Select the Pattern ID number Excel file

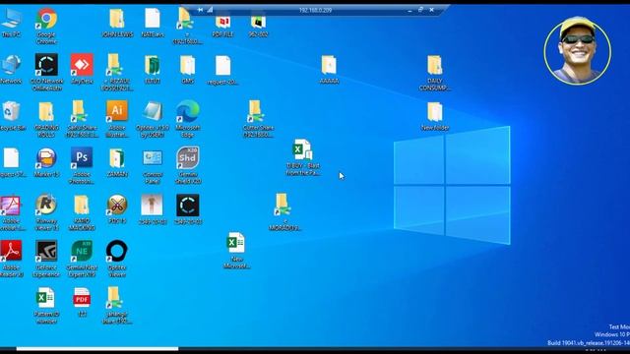(46, 298)
